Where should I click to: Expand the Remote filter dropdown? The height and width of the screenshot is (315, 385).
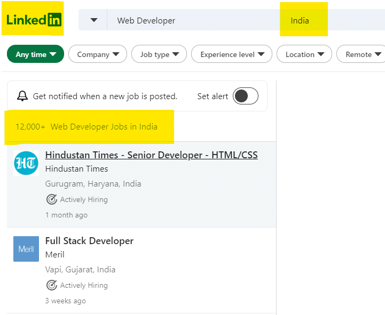pyautogui.click(x=361, y=54)
